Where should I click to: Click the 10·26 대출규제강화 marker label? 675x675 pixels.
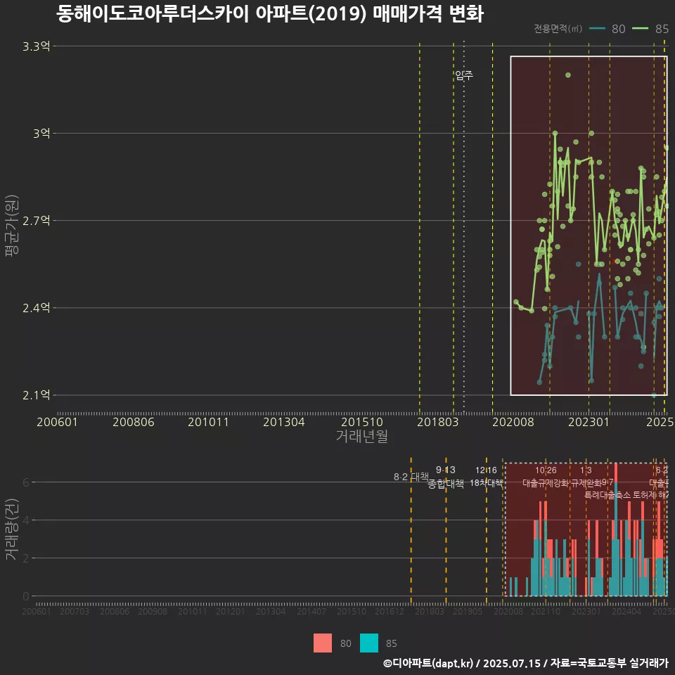(x=546, y=477)
